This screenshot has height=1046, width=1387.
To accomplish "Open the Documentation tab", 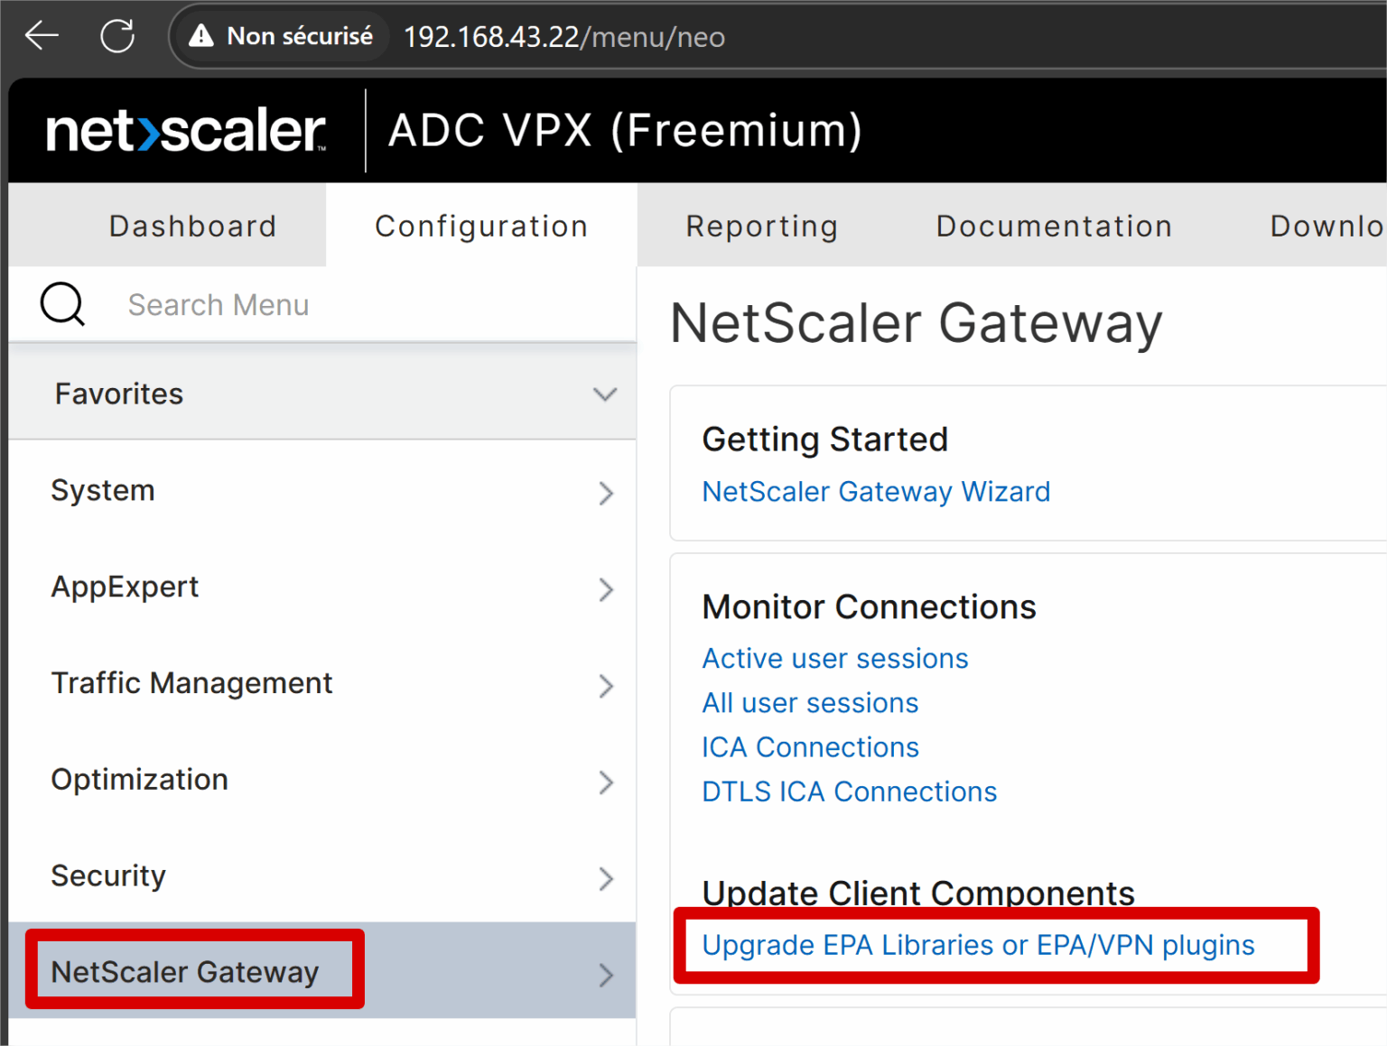I will click(x=1054, y=226).
